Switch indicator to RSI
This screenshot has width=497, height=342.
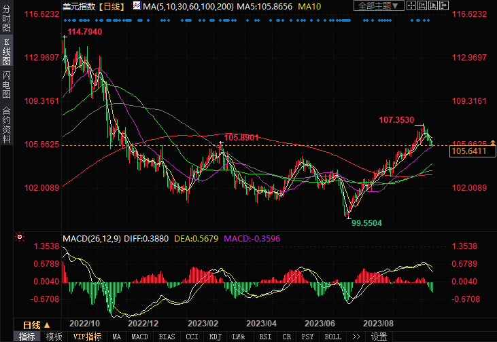click(266, 337)
